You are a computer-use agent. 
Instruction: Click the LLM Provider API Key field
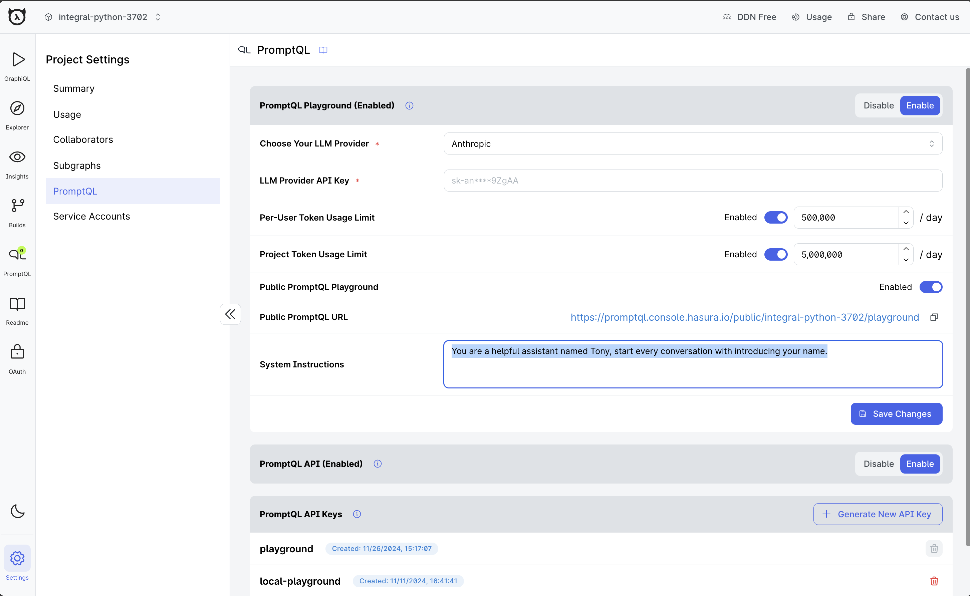693,181
